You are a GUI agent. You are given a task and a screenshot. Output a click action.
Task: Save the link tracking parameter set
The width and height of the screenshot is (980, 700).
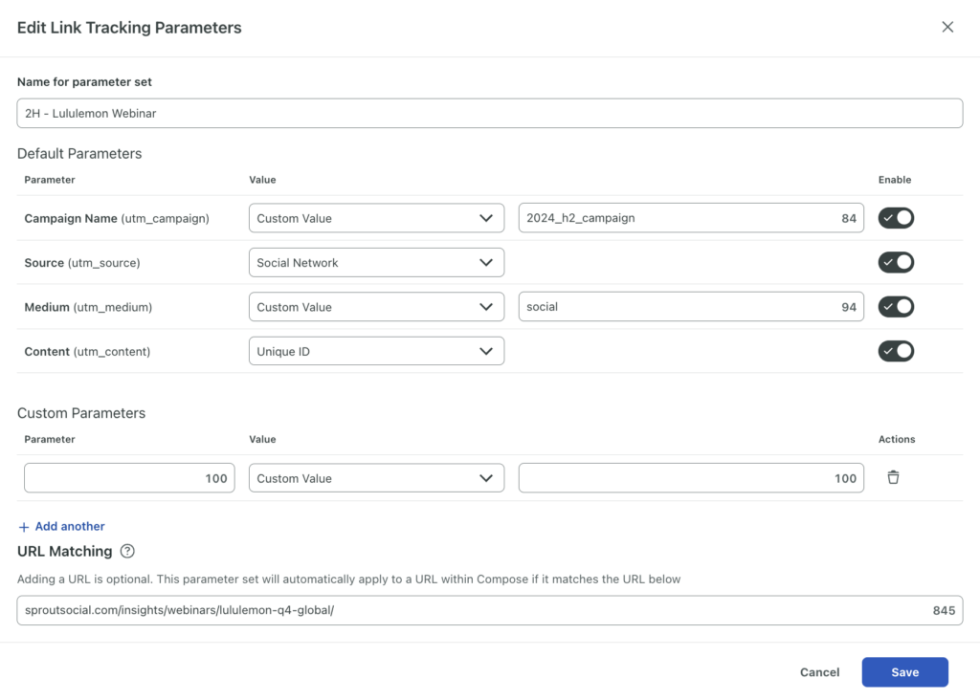pos(904,671)
